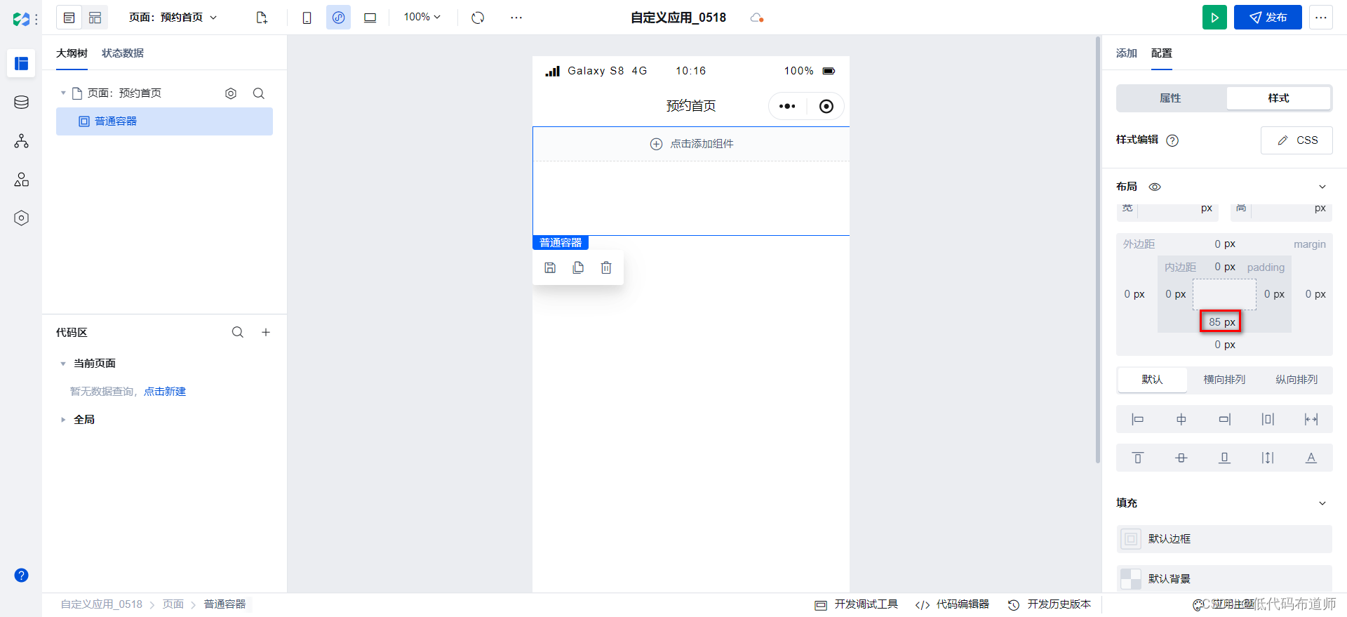The image size is (1347, 617).
Task: Switch to single panel layout icon
Action: coord(69,18)
